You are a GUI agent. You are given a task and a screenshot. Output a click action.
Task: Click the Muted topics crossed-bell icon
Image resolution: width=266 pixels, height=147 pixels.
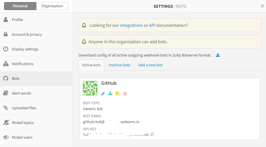pos(6,122)
